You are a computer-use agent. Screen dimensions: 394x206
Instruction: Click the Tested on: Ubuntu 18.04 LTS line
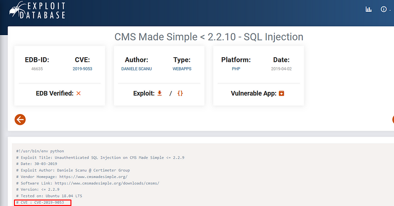coord(49,196)
